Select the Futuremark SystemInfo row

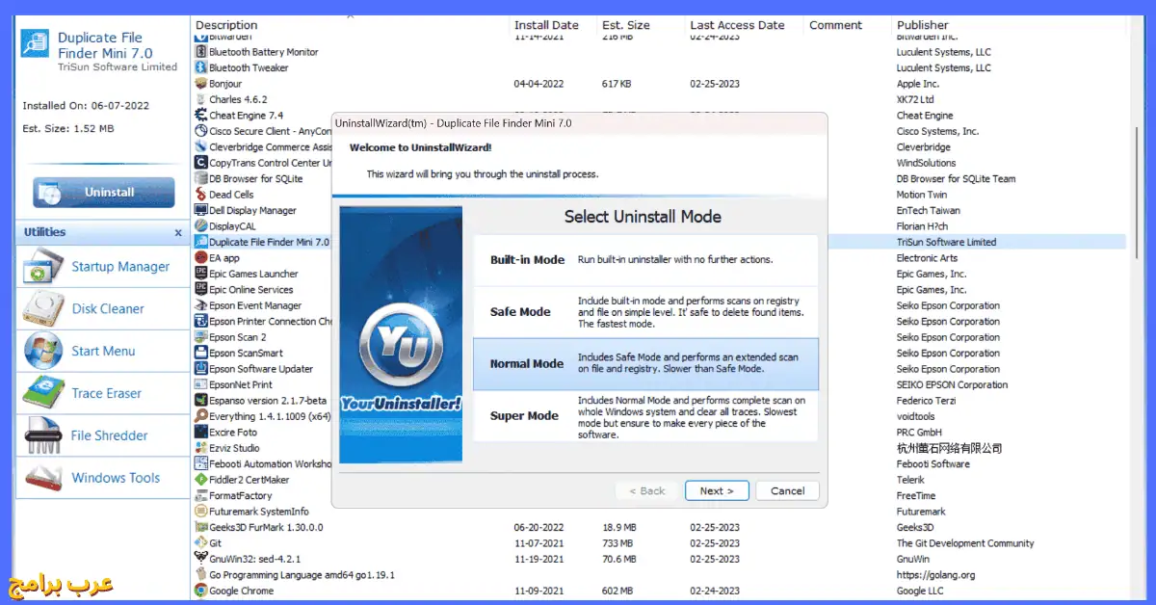point(659,512)
